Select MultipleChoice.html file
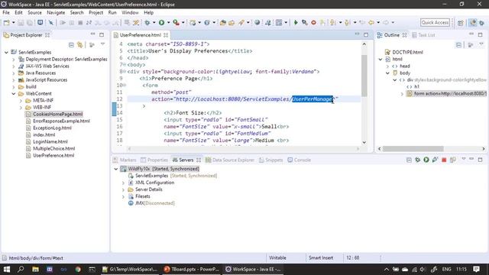This screenshot has width=489, height=275. [x=54, y=148]
